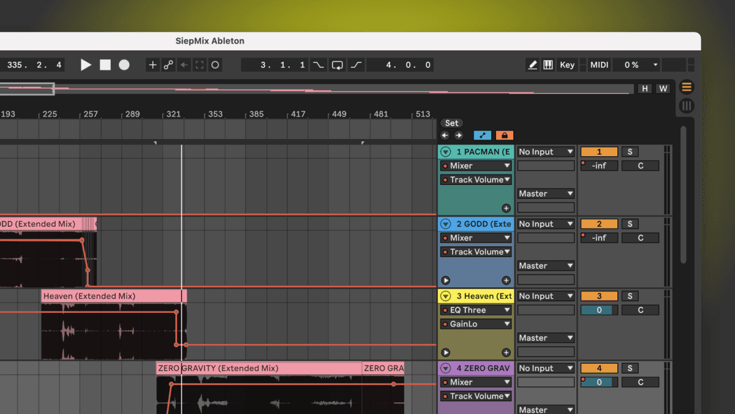Toggle the Punch-Out switch icon
Image resolution: width=735 pixels, height=414 pixels.
[x=356, y=65]
